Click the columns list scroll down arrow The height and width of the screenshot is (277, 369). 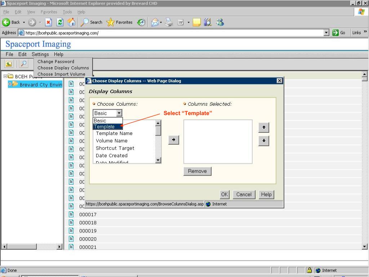[x=158, y=160]
